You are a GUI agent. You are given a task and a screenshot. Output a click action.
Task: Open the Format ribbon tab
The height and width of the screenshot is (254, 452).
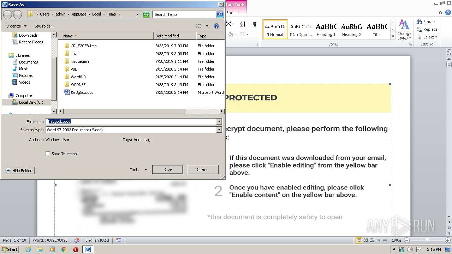coord(233,13)
